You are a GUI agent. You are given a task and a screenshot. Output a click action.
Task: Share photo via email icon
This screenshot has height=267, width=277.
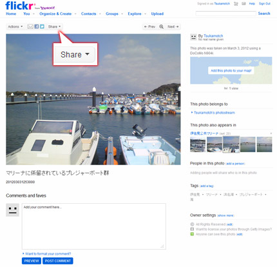(x=30, y=26)
